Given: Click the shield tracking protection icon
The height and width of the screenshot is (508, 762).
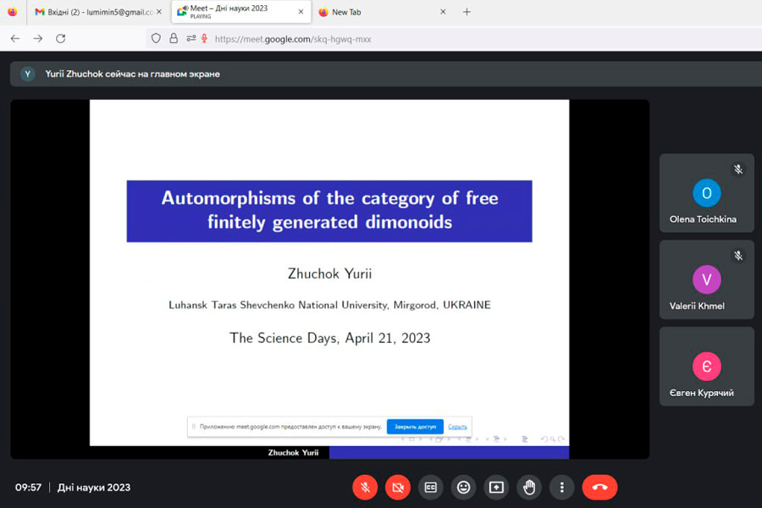Looking at the screenshot, I should pyautogui.click(x=156, y=38).
